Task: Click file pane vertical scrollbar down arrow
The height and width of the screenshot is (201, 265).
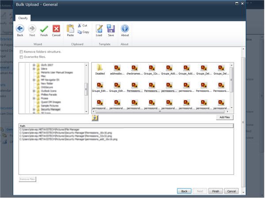Action: (x=231, y=108)
